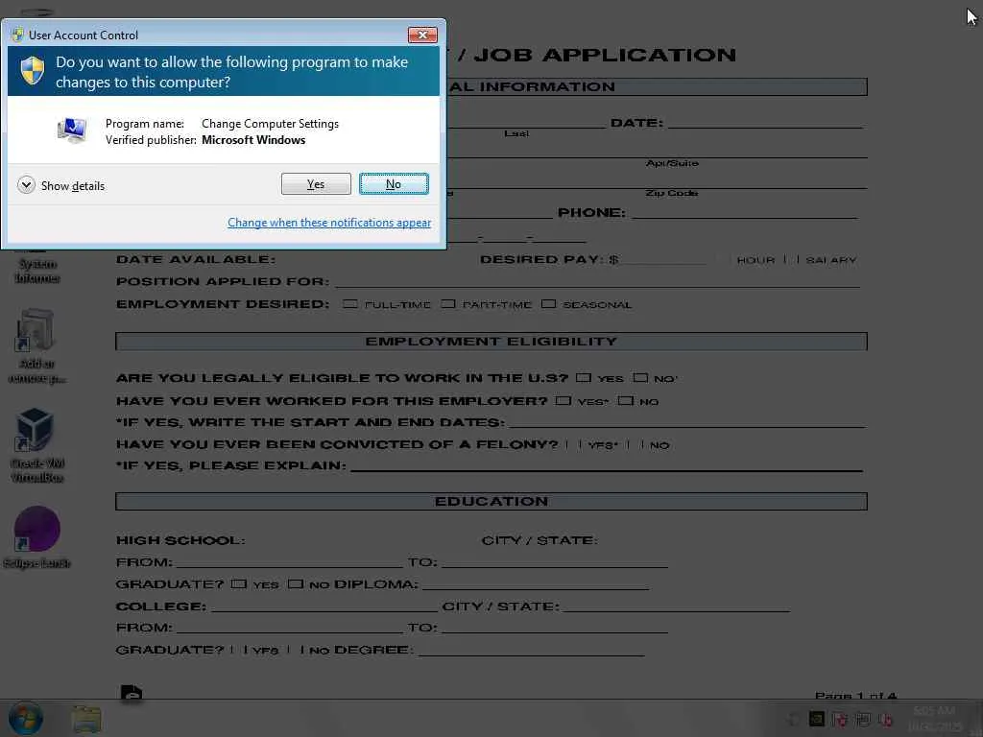
Task: Click the EDUCATION section header
Action: 491,501
